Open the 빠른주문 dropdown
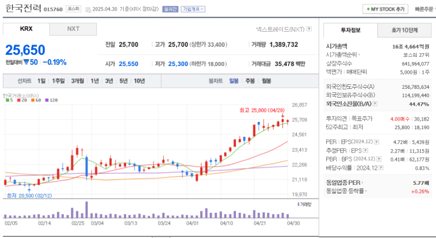Screen dimensions: 436x238 pyautogui.click(x=425, y=9)
